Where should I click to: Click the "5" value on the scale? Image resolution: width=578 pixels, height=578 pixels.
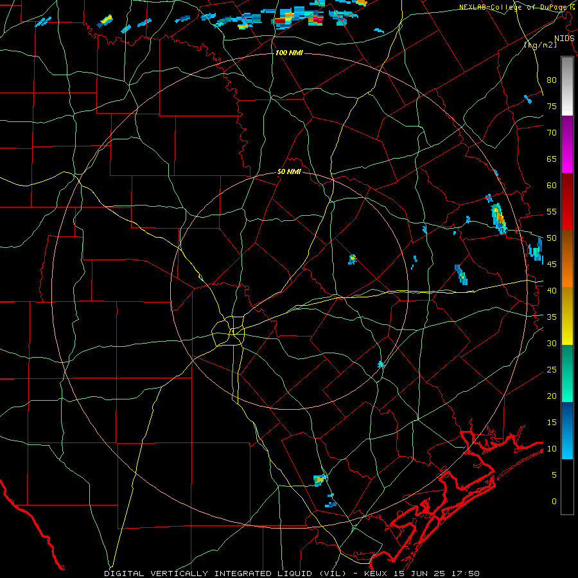(x=554, y=475)
